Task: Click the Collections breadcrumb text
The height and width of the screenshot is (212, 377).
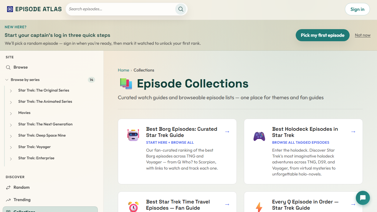Action: coord(144,70)
